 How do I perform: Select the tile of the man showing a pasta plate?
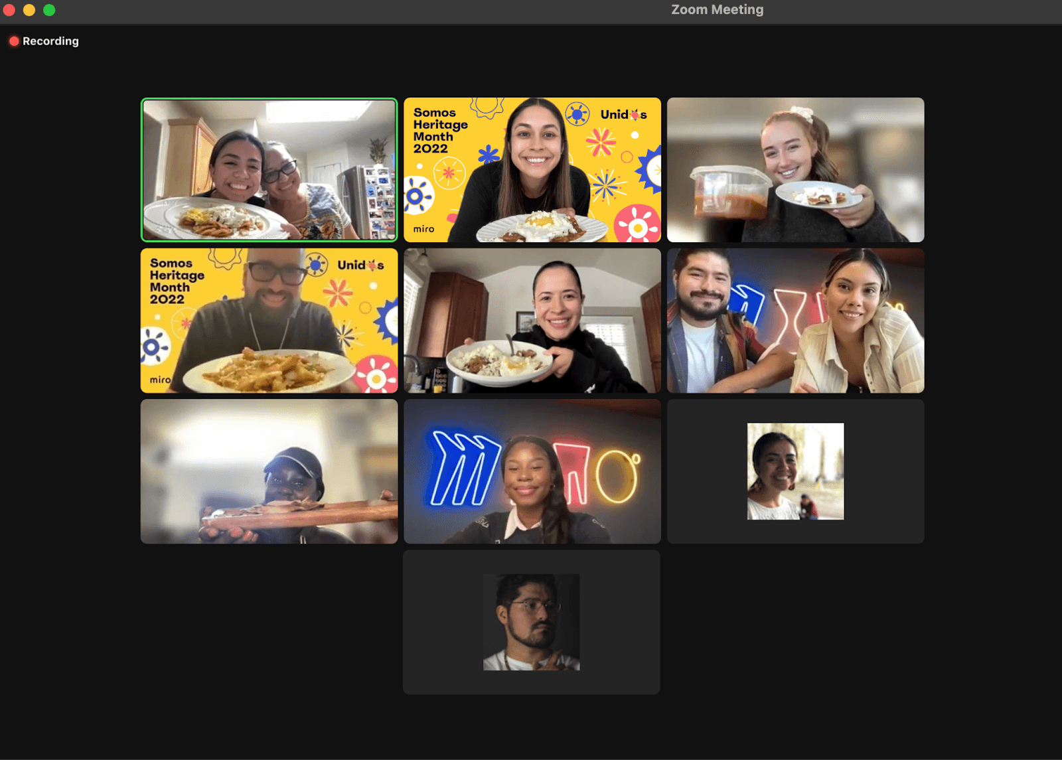coord(269,321)
